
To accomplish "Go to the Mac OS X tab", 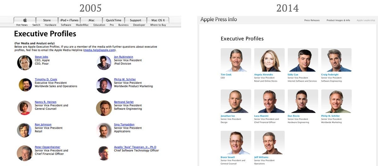I will (158, 20).
